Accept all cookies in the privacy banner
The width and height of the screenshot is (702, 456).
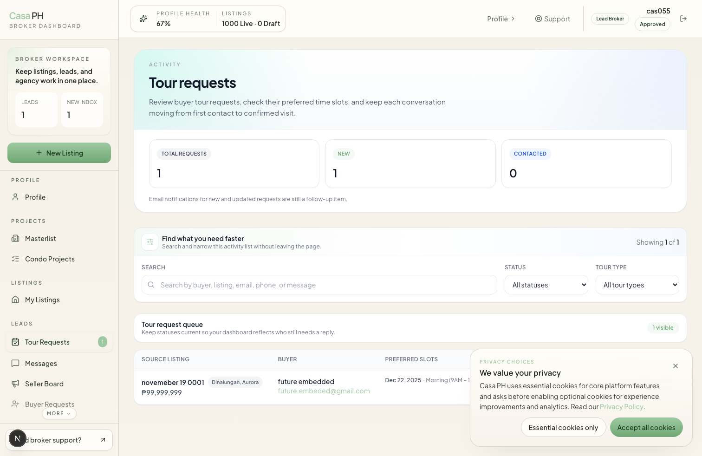pyautogui.click(x=646, y=427)
